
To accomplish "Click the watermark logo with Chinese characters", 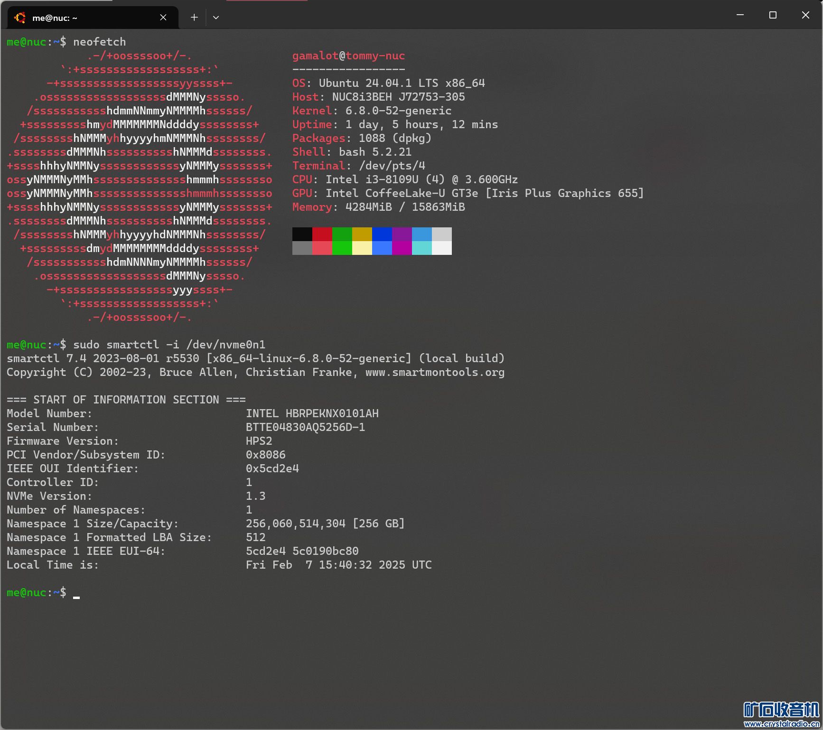I will (781, 710).
